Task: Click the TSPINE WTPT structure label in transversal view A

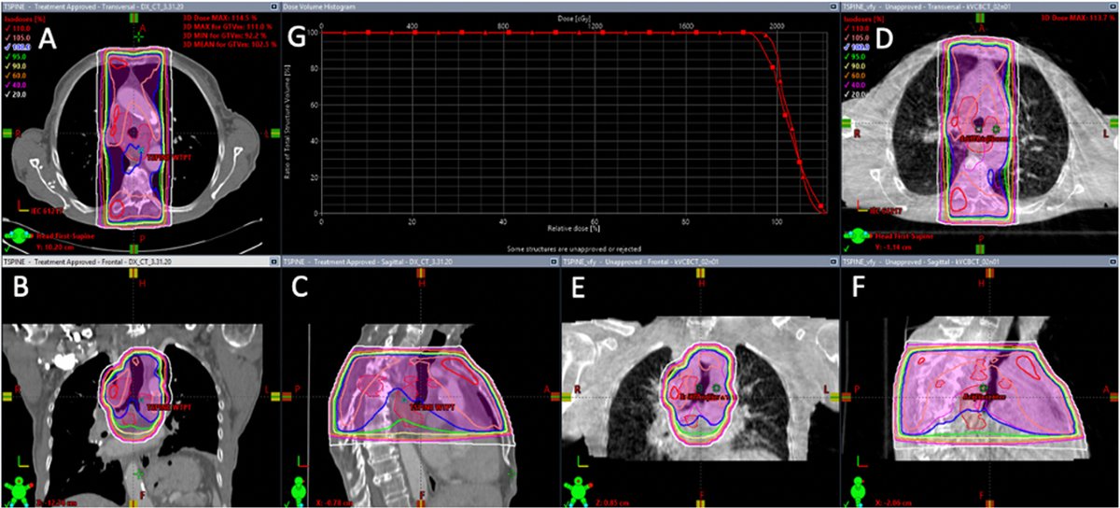Action: [169, 159]
